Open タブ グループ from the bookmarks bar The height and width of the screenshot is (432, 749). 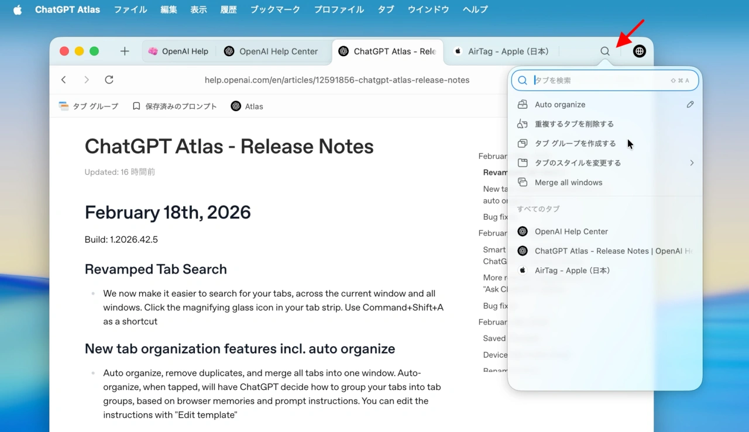click(x=88, y=106)
